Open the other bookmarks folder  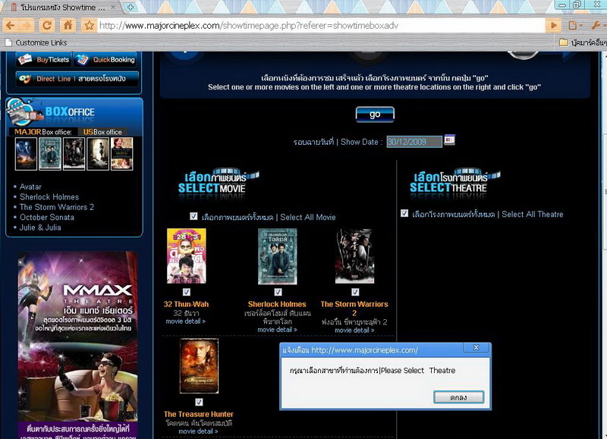[x=583, y=42]
